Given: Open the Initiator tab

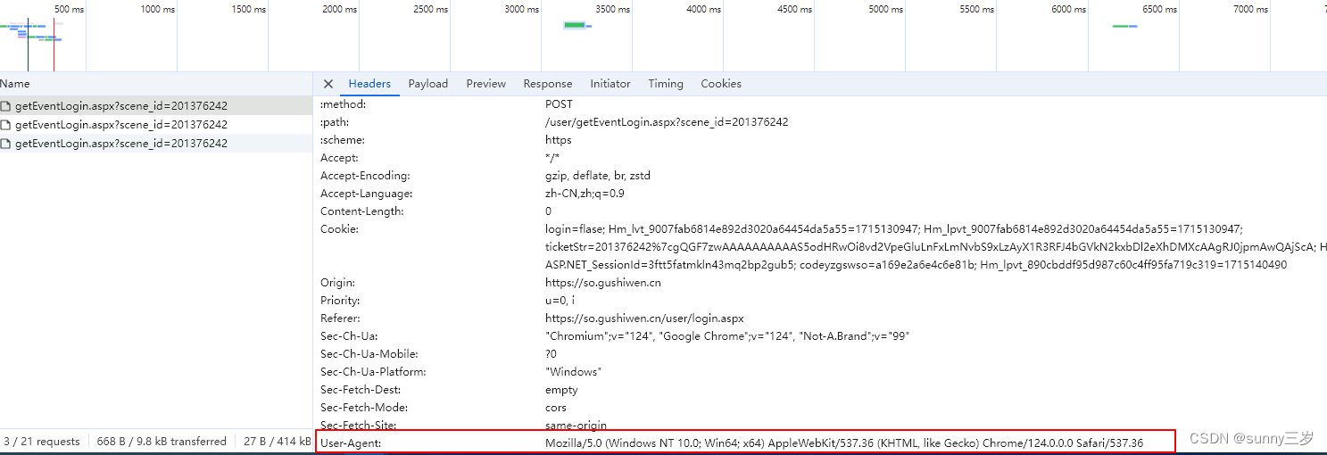Looking at the screenshot, I should click(610, 84).
